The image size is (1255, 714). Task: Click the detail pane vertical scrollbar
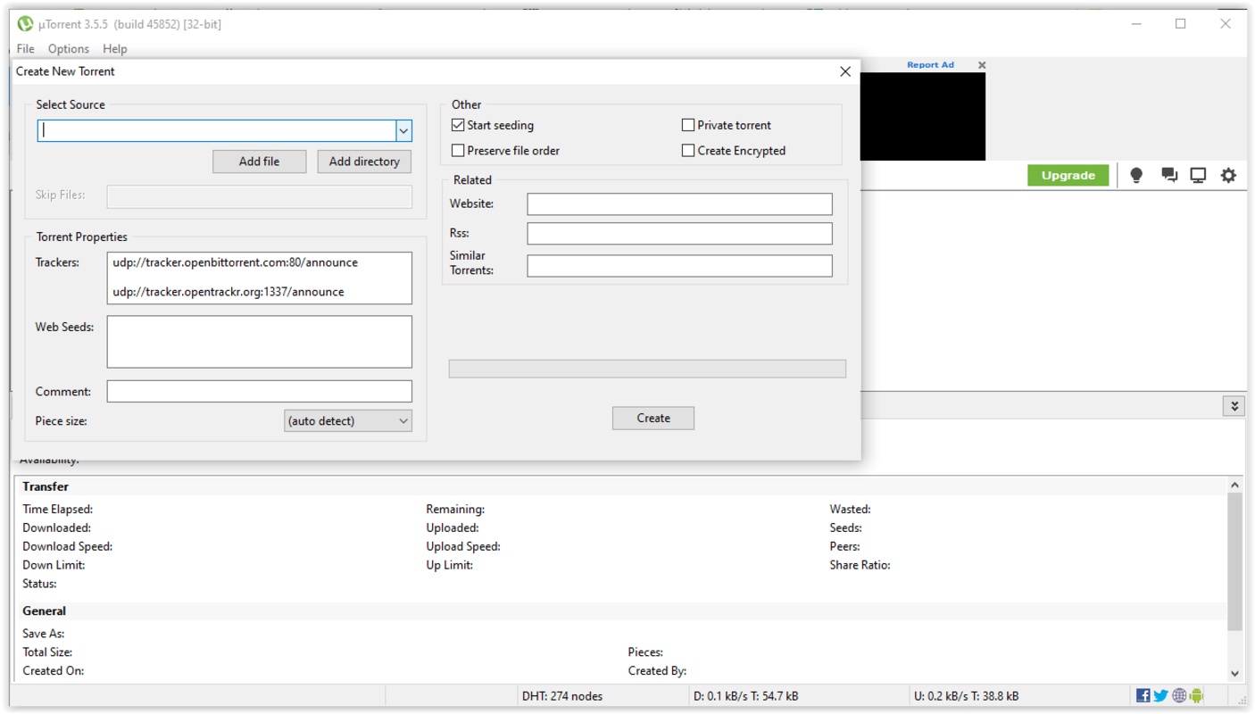1234,560
